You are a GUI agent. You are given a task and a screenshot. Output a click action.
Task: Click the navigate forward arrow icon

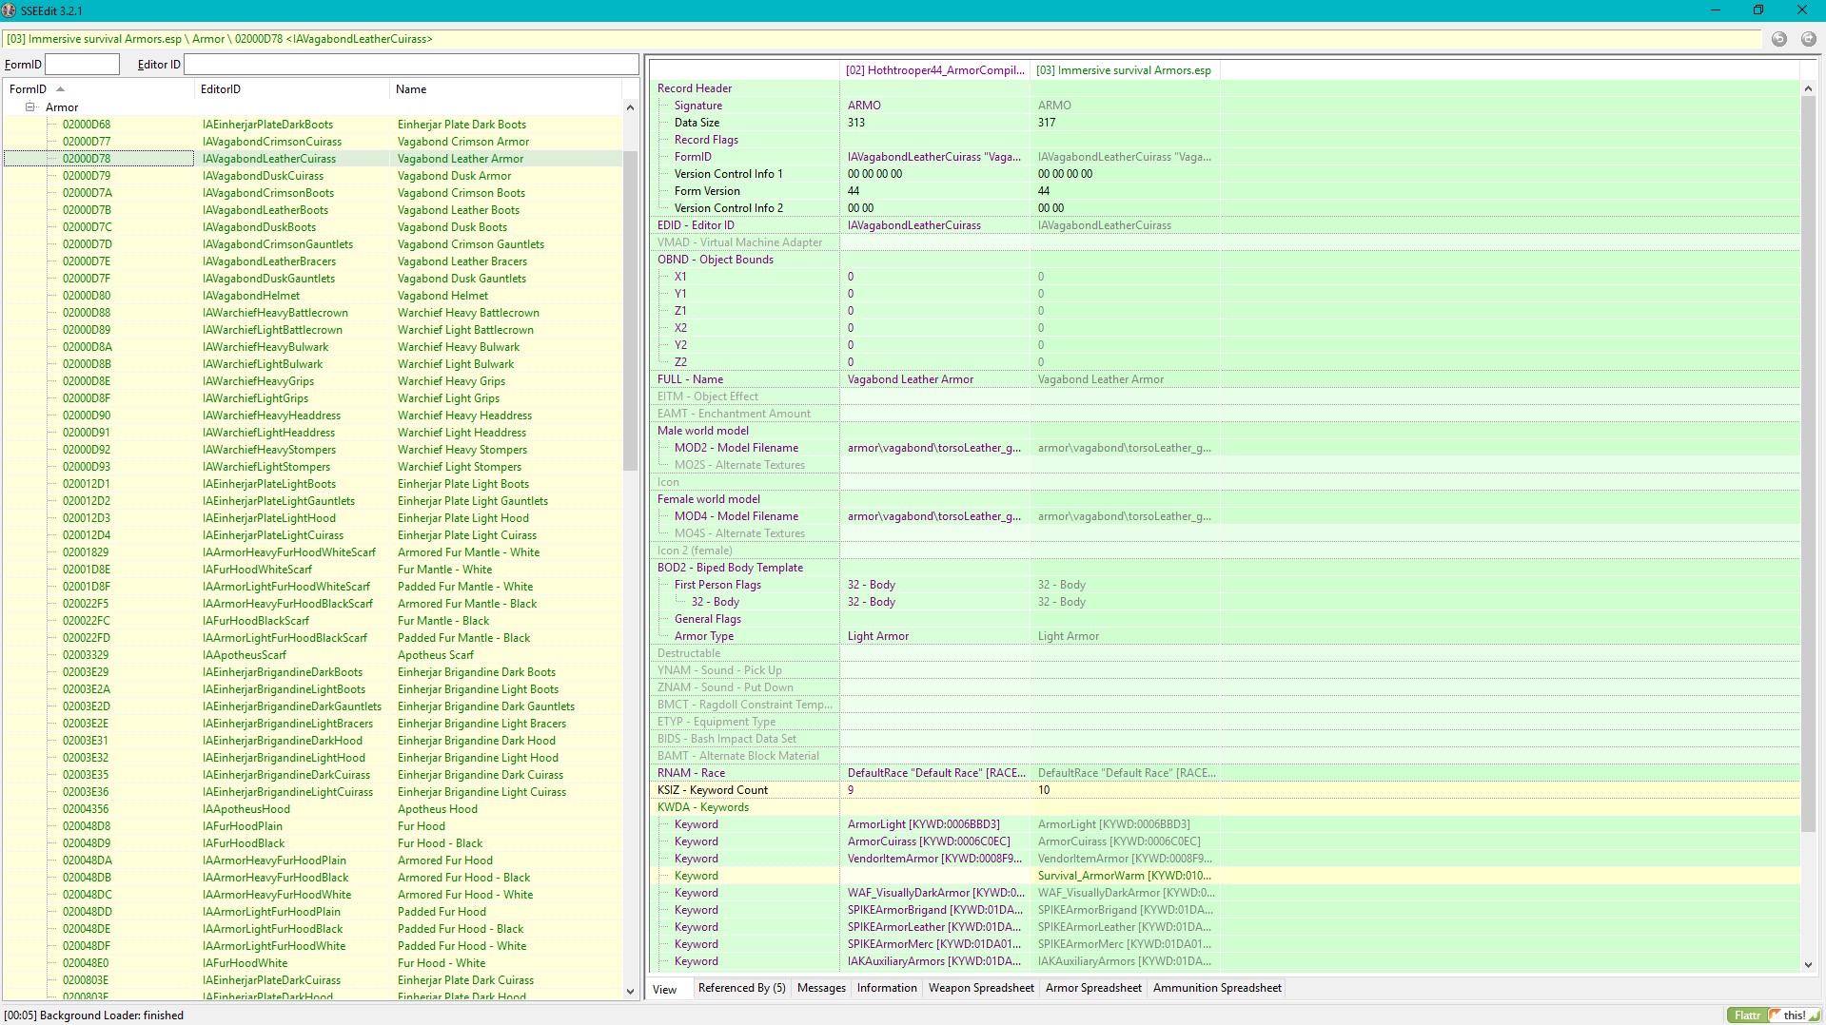pos(1808,39)
